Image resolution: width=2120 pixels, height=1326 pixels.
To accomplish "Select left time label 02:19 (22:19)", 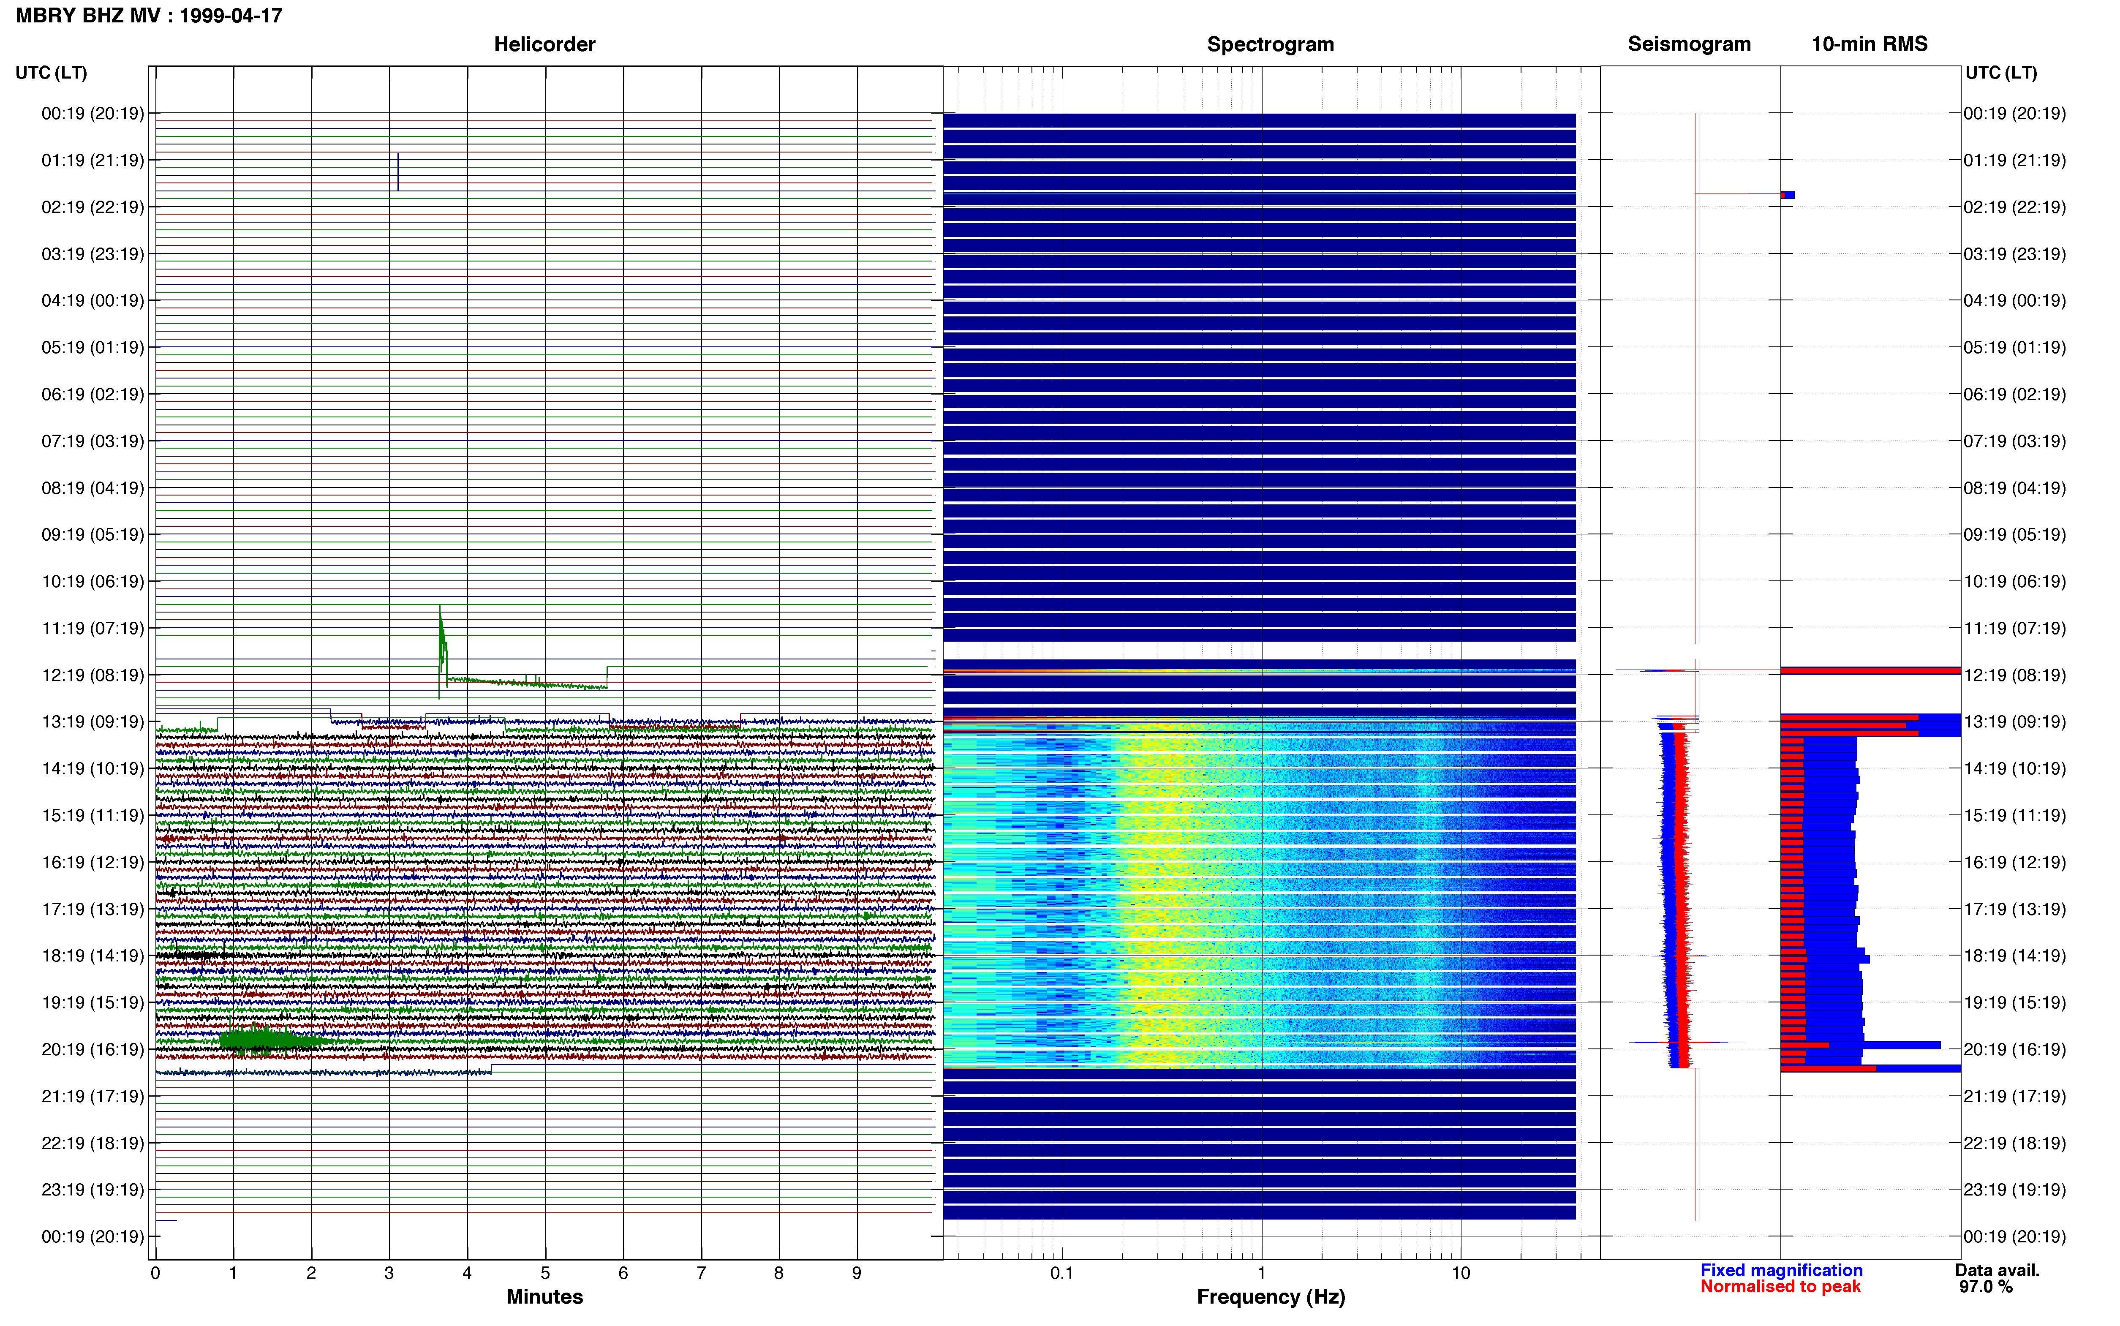I will pos(93,207).
